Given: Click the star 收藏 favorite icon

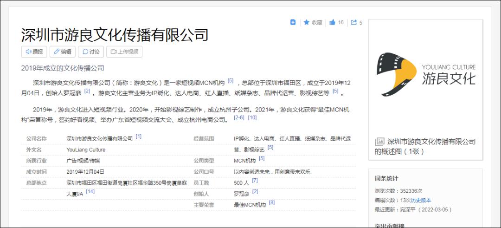Looking at the screenshot, I should (x=307, y=22).
